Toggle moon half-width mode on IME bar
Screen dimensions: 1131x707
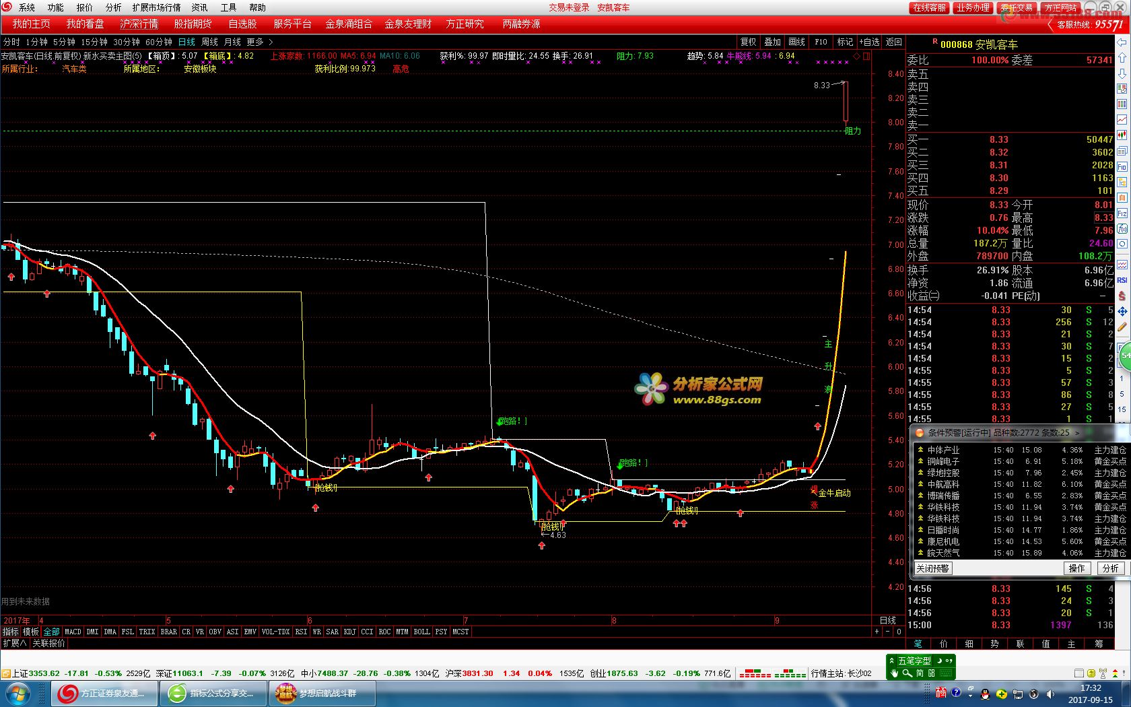[x=940, y=661]
